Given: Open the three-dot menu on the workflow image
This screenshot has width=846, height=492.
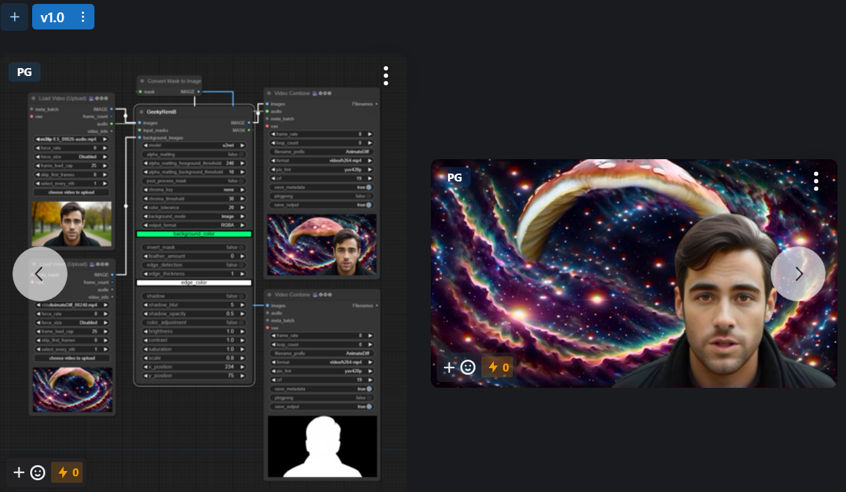Looking at the screenshot, I should click(386, 76).
